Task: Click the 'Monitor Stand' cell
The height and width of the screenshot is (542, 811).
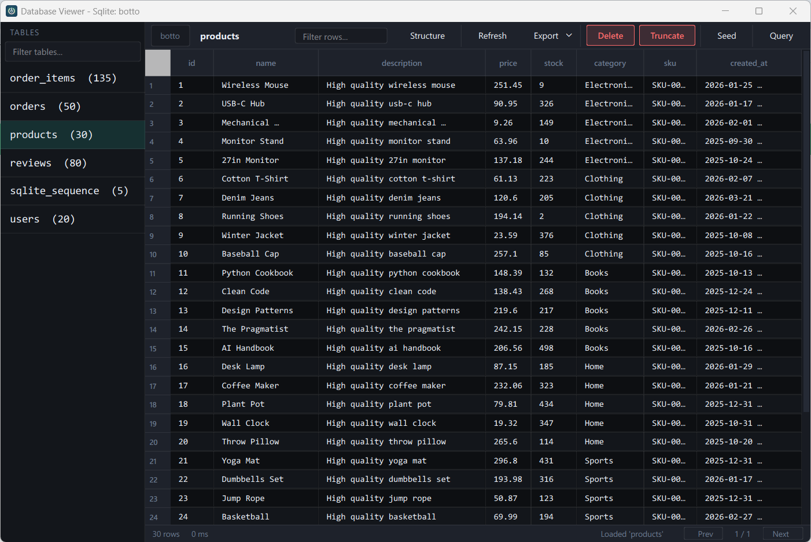Action: pos(266,141)
